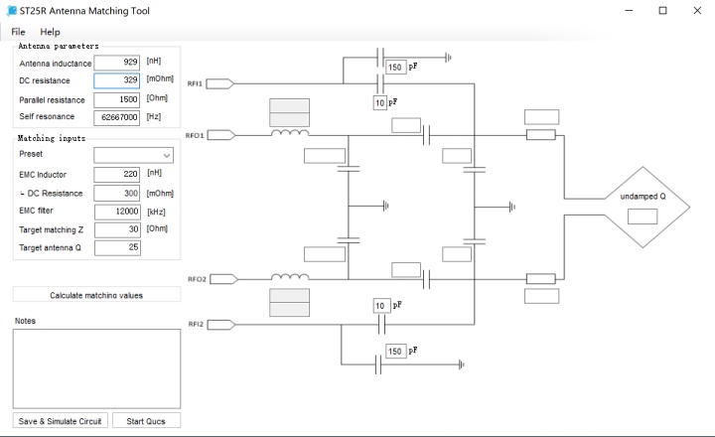Click the RFO2 port symbol
Image resolution: width=715 pixels, height=437 pixels.
pyautogui.click(x=223, y=279)
